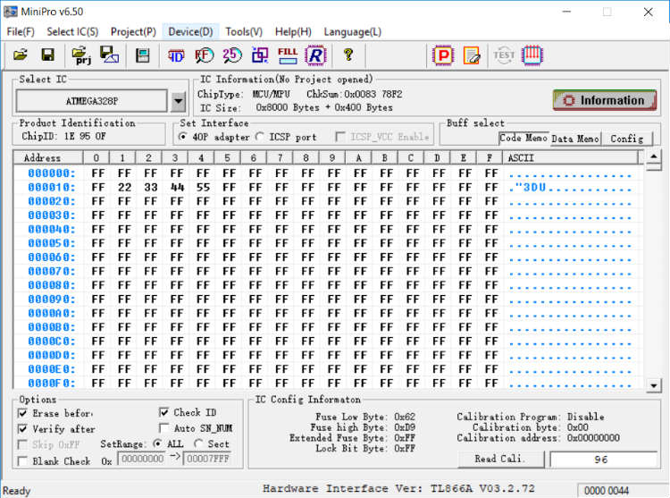Switch to the Config tab
This screenshot has width=670, height=498.
(627, 139)
